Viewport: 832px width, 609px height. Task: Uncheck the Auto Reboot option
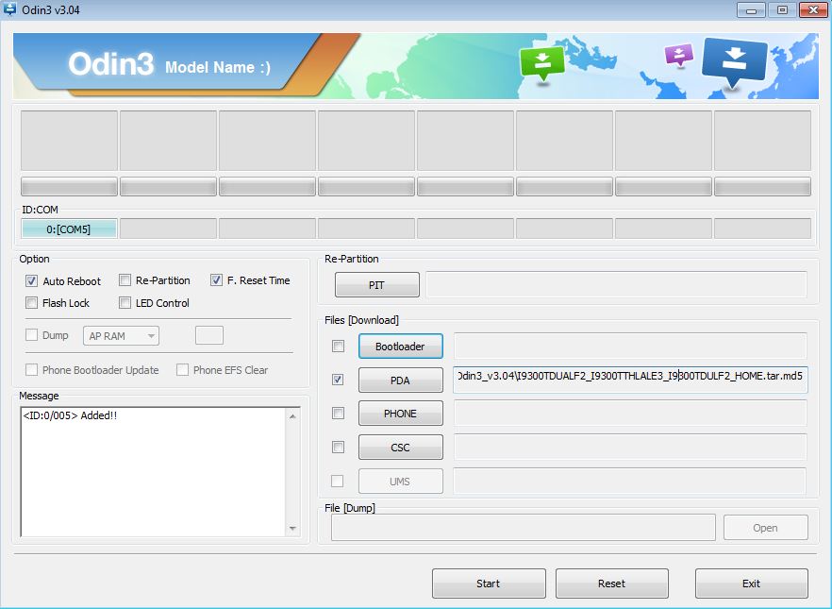coord(32,281)
